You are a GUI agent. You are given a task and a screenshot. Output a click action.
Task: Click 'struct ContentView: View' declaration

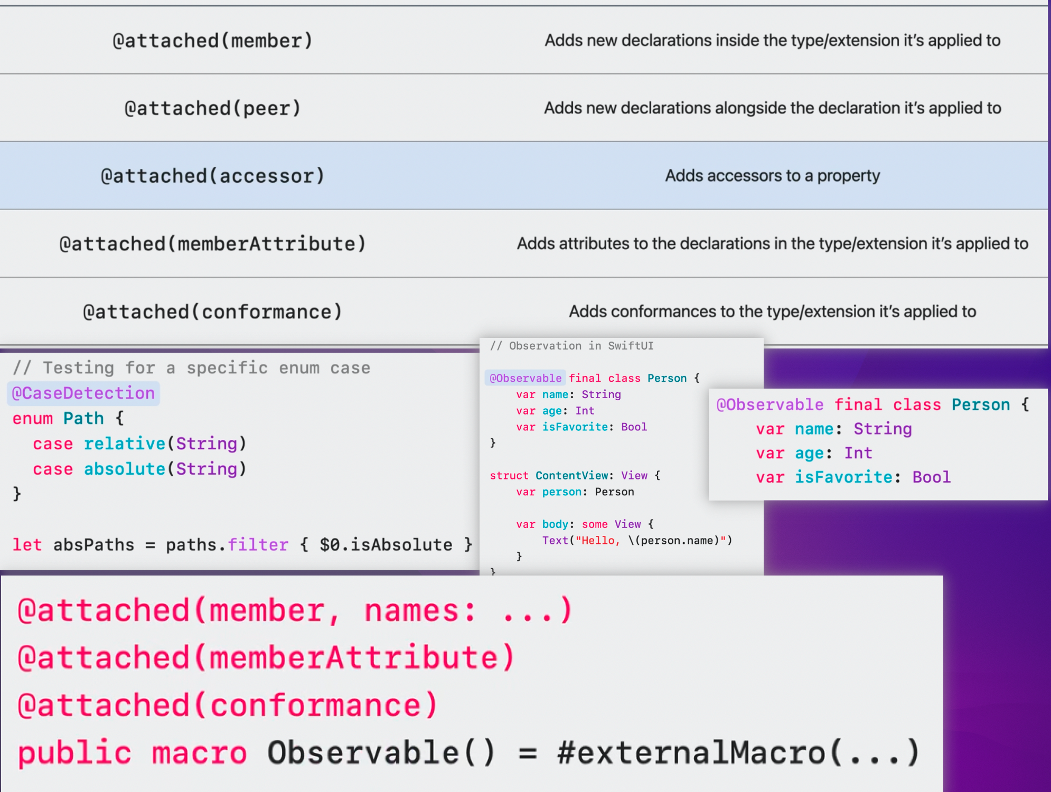pyautogui.click(x=575, y=476)
